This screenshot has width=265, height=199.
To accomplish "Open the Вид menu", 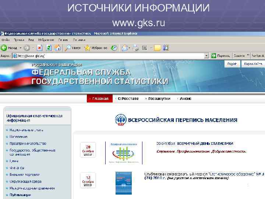I will (x=31, y=40).
